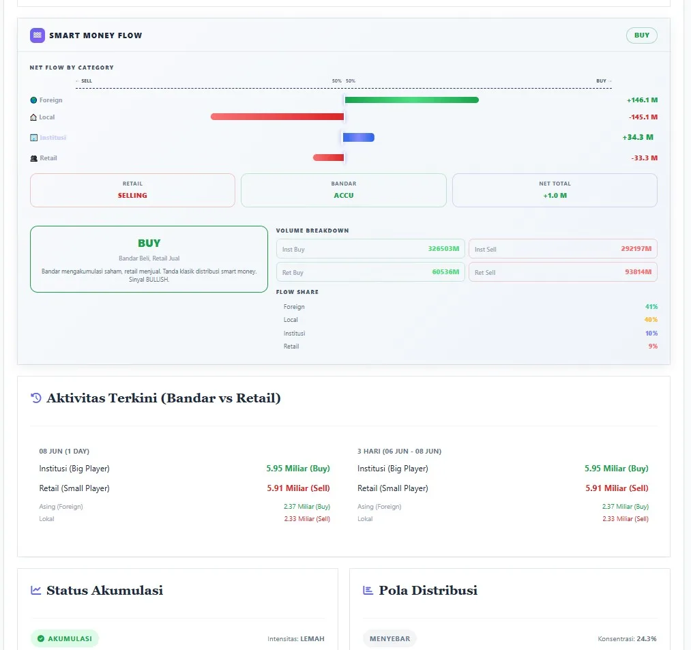
Task: Click the BUY badge in header
Action: (x=642, y=35)
